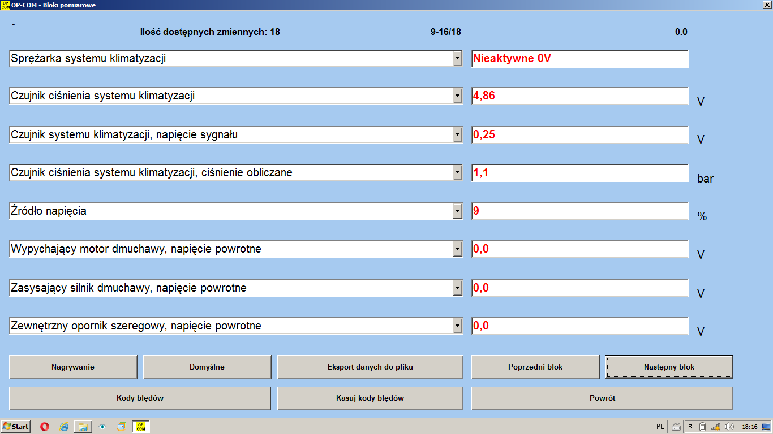The width and height of the screenshot is (773, 434).
Task: Expand the napięcie sygnału variable dropdown
Action: point(458,134)
